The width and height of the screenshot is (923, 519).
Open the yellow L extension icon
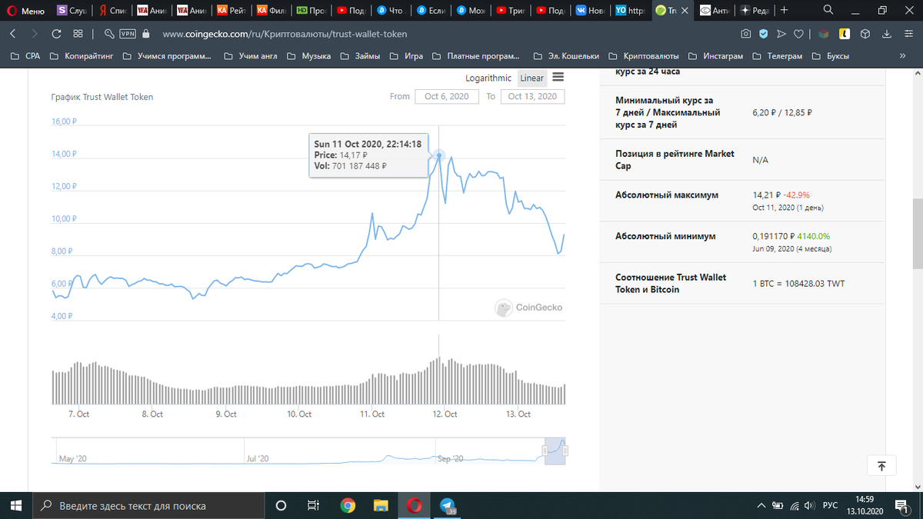click(844, 34)
